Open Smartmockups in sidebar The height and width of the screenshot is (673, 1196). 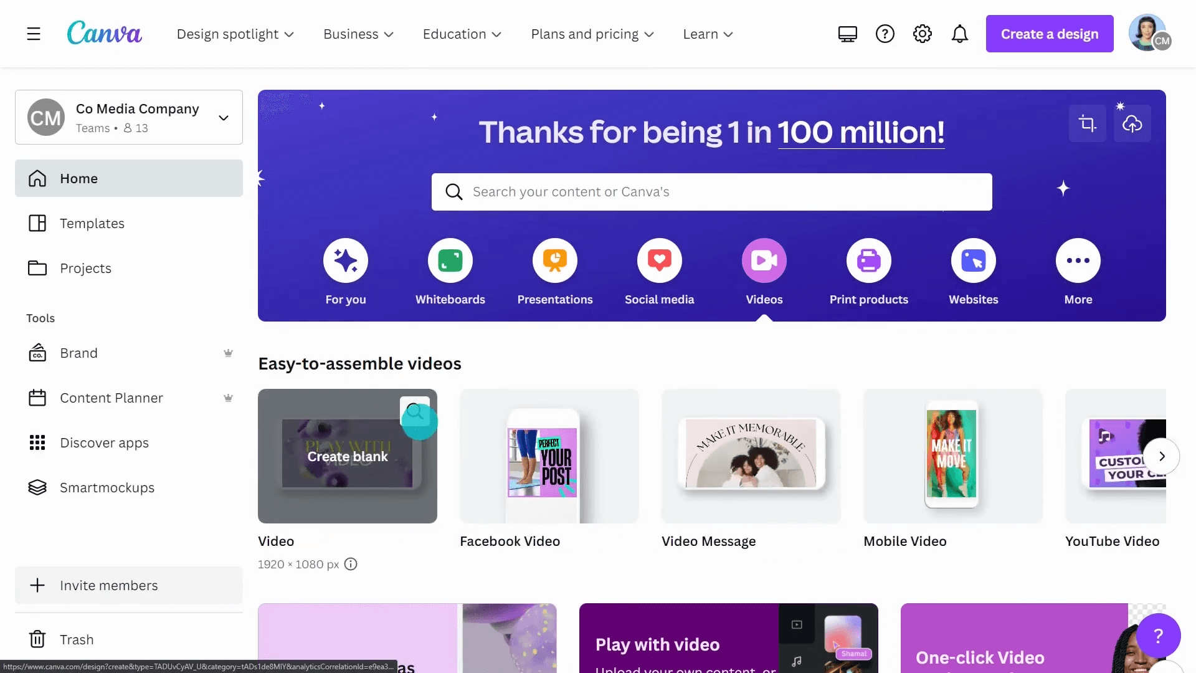[x=129, y=487]
